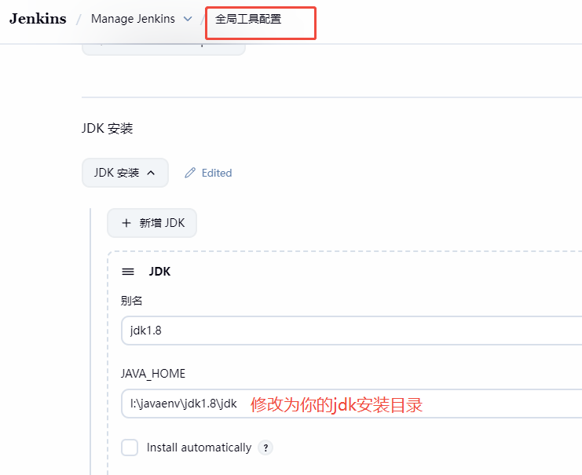Open the Jenkins home logo link
The width and height of the screenshot is (582, 475).
(x=38, y=19)
